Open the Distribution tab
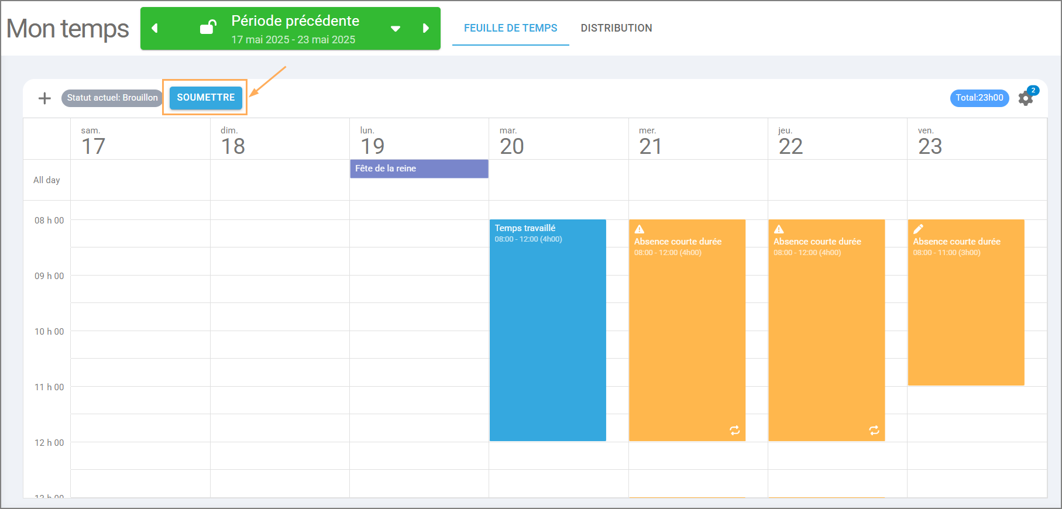 pyautogui.click(x=616, y=28)
